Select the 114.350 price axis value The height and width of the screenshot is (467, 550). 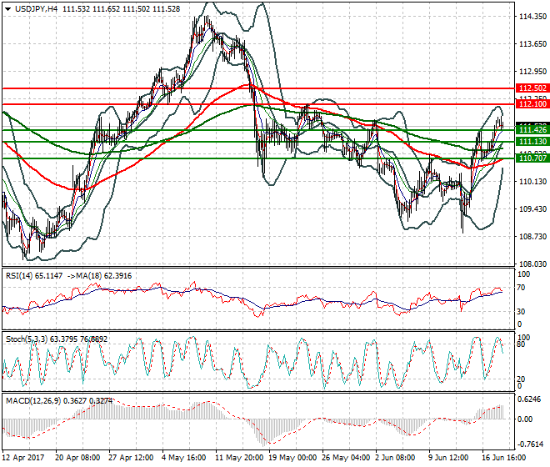[x=532, y=17]
